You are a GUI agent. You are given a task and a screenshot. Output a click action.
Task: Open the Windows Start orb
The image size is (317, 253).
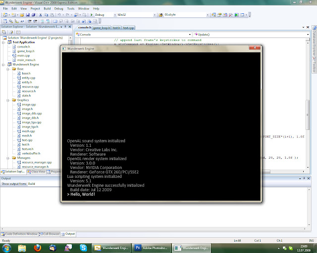coord(6,248)
